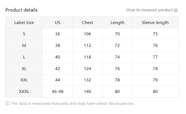Click the chest value 132 cell
186x114 pixels.
click(x=87, y=80)
